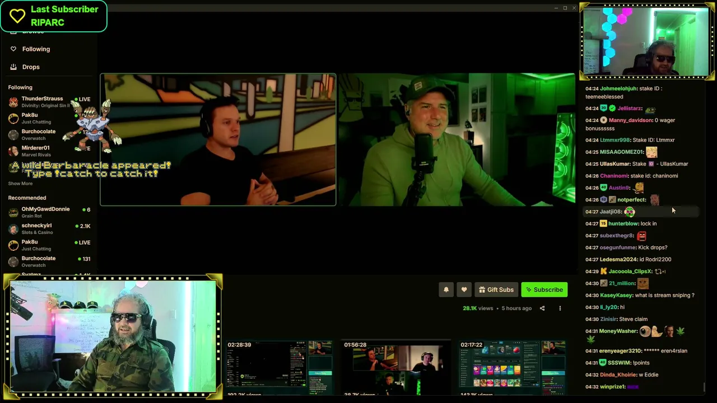Click the yellow 15 badge beside hunterblow
The height and width of the screenshot is (403, 717).
tap(604, 223)
